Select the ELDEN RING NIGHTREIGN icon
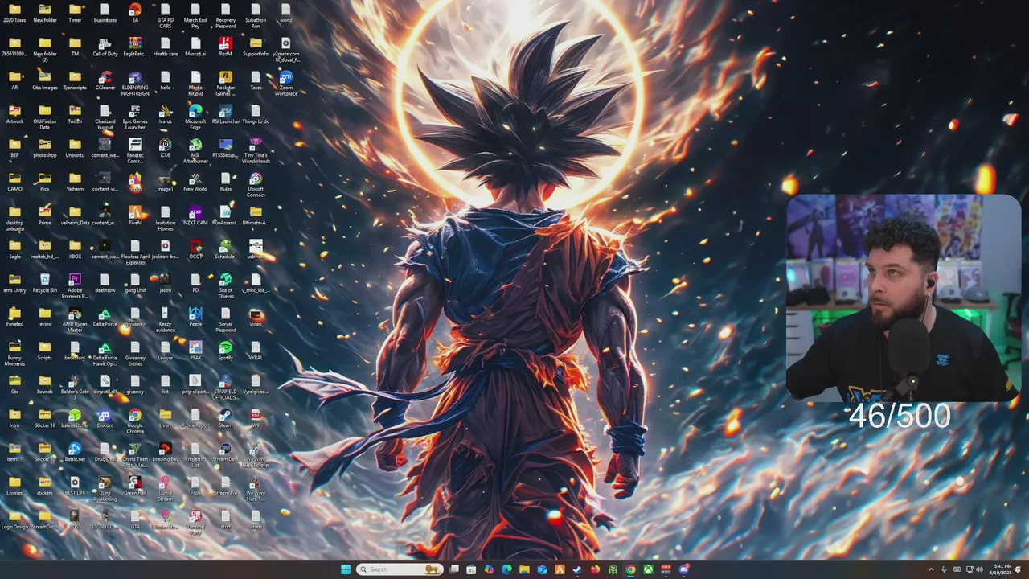Screen dimensions: 1029x579 point(135,84)
